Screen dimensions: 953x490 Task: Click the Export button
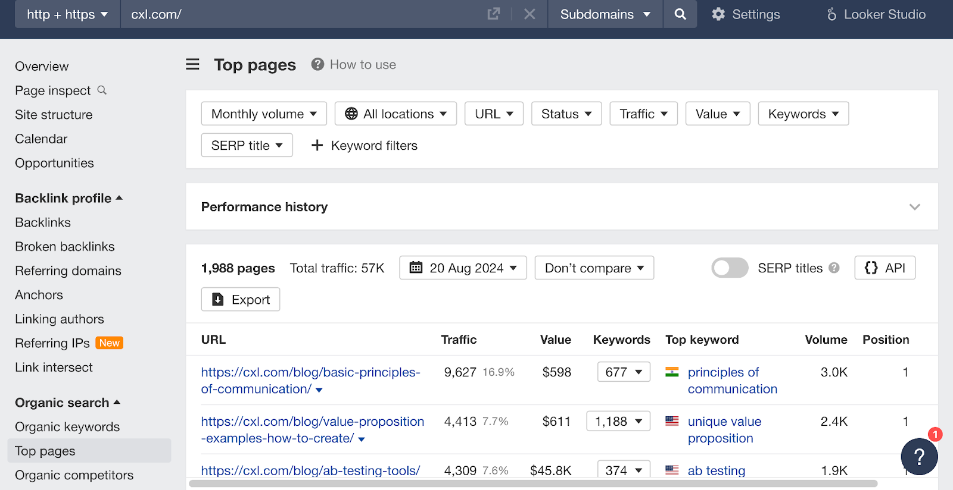pyautogui.click(x=241, y=299)
